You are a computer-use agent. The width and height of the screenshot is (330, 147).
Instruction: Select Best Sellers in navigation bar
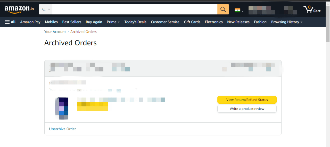(x=72, y=22)
